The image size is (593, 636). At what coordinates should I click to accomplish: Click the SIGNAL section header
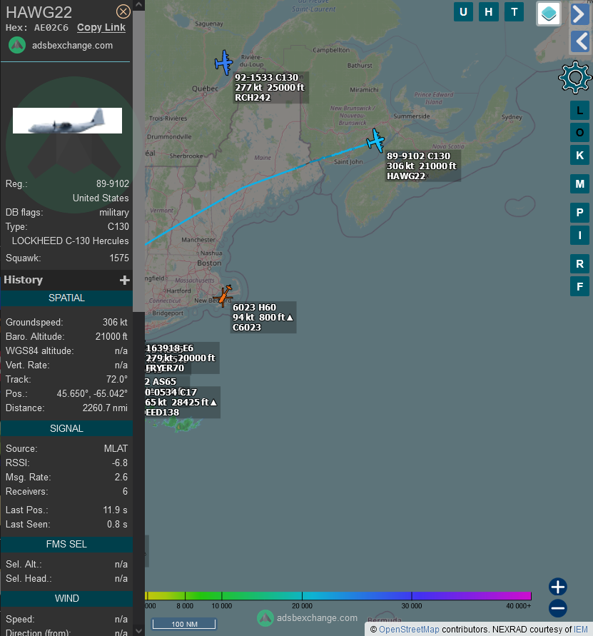pyautogui.click(x=66, y=429)
